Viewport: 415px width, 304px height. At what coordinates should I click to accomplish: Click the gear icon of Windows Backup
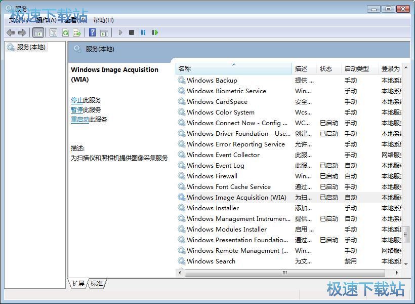tap(182, 80)
